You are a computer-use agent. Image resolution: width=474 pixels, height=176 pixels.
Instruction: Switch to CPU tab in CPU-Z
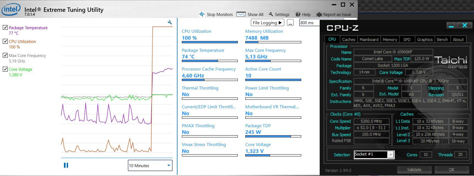pos(332,39)
